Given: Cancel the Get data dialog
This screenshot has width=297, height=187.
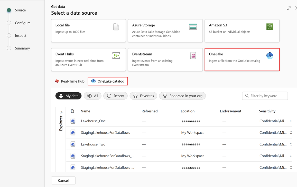Looking at the screenshot, I should click(63, 180).
